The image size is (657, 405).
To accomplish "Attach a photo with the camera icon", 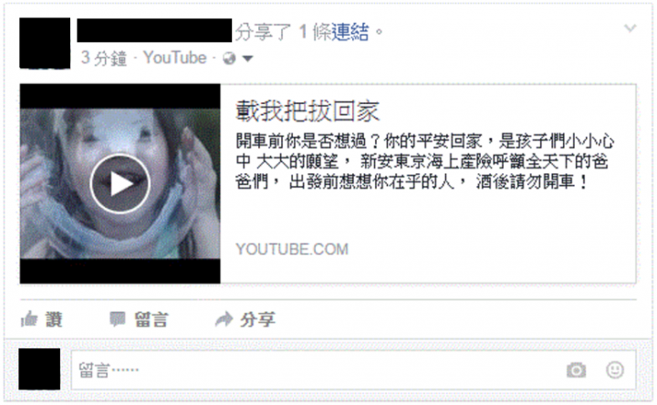I will (x=577, y=370).
